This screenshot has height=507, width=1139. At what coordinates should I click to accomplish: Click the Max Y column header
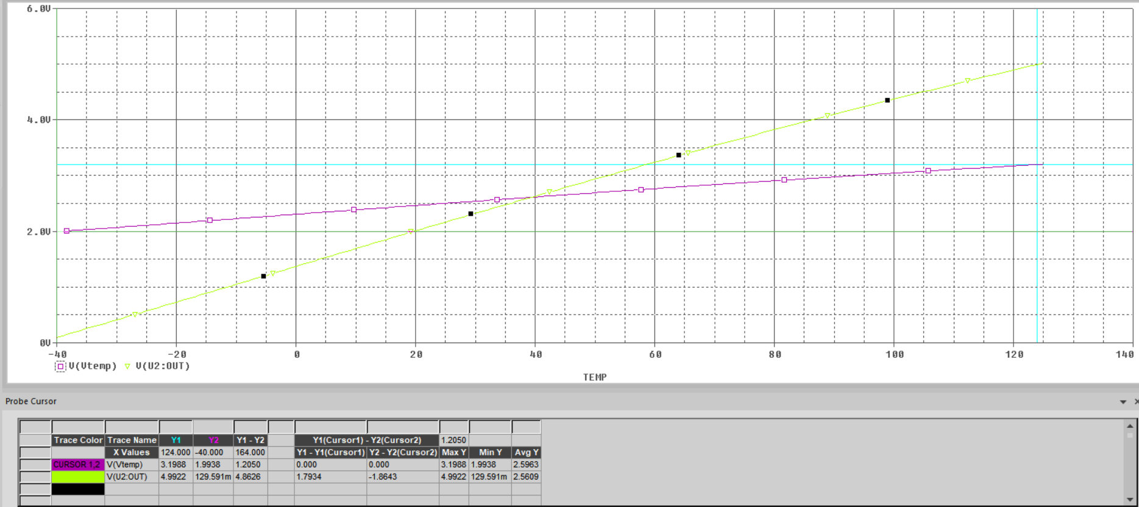click(453, 452)
